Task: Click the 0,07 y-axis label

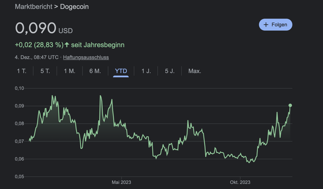Action: pyautogui.click(x=19, y=141)
